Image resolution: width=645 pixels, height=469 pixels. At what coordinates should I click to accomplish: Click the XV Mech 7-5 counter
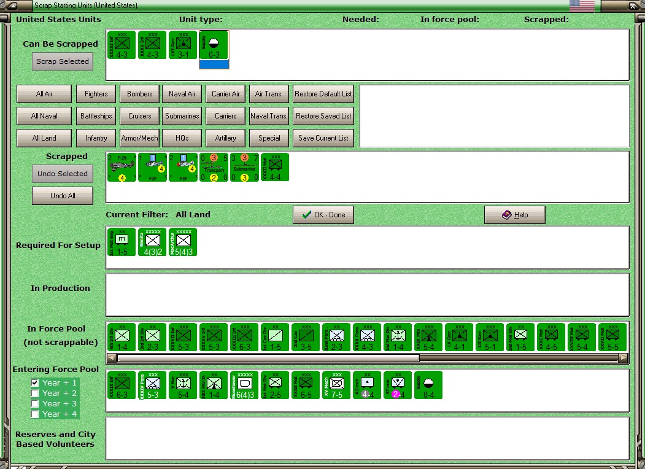(336, 385)
